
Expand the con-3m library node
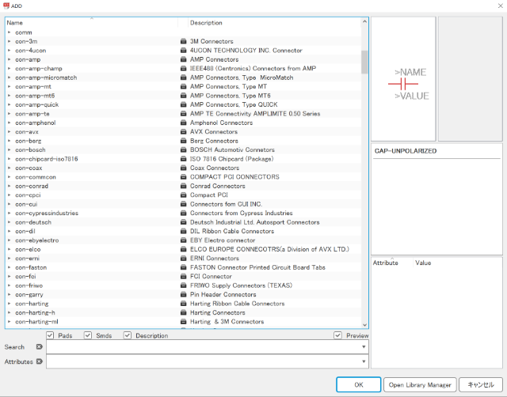click(x=9, y=41)
